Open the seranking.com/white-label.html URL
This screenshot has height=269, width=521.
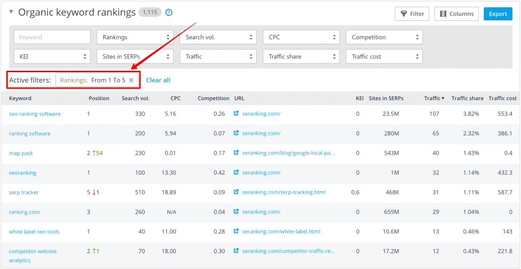pyautogui.click(x=281, y=231)
